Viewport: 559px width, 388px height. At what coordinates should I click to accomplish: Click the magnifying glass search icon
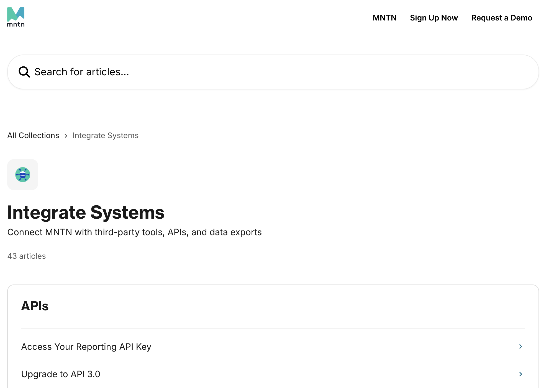click(x=24, y=72)
